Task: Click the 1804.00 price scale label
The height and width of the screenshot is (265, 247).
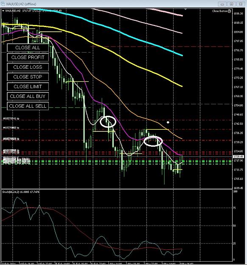Action: coord(238,32)
